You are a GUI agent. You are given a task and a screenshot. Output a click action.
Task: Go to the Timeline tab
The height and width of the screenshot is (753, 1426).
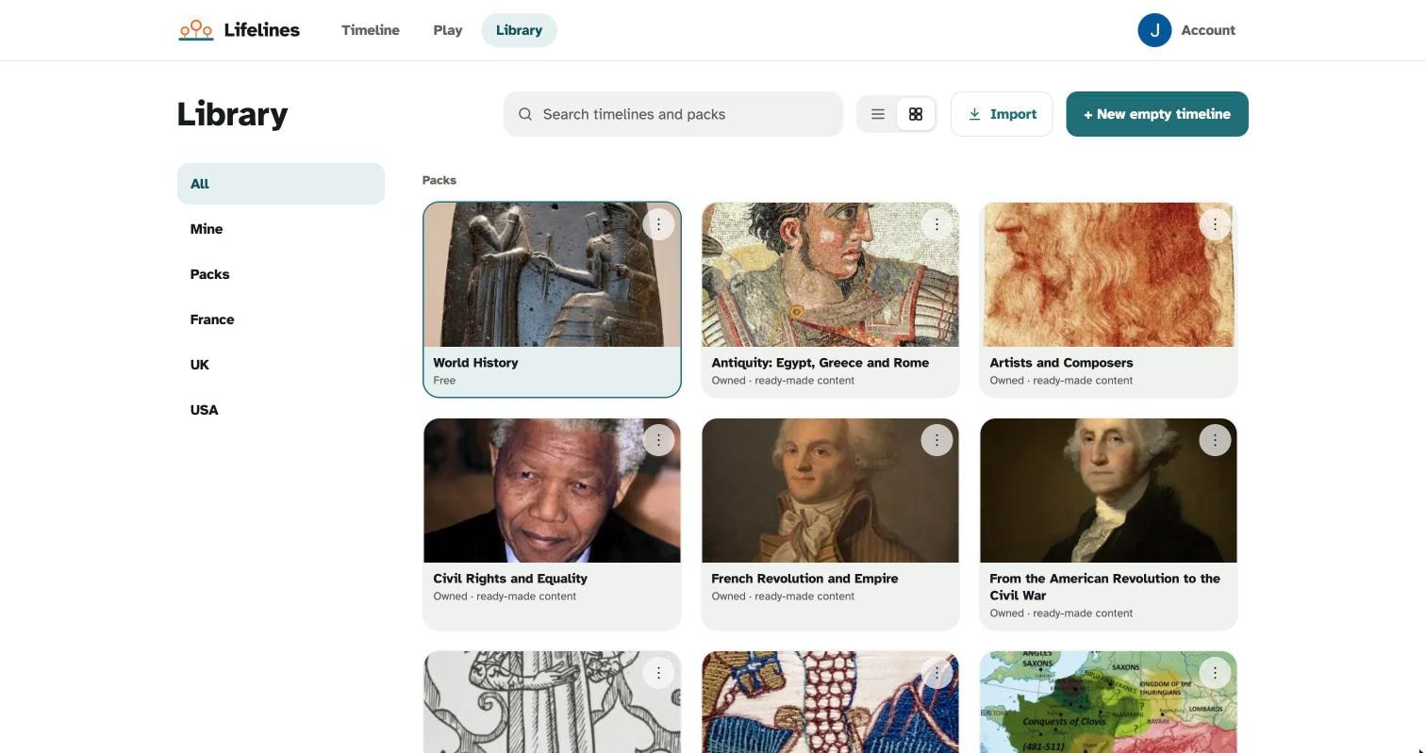tap(371, 30)
